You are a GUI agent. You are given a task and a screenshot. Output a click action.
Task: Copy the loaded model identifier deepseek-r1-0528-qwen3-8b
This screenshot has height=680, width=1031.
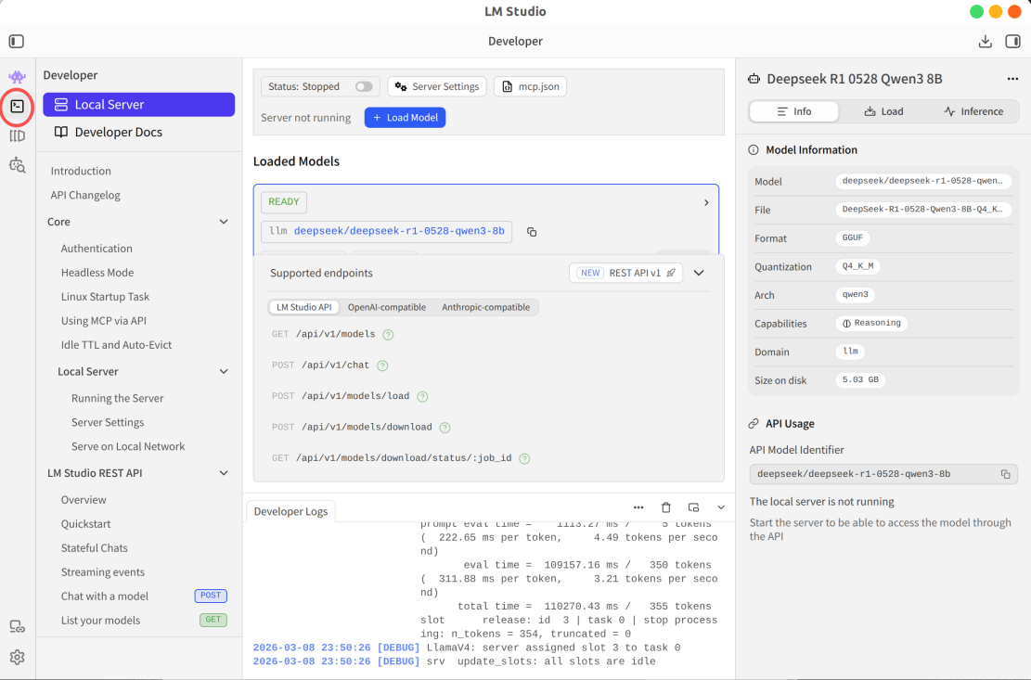pyautogui.click(x=532, y=232)
